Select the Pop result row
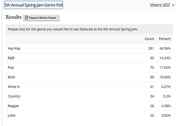 click(x=89, y=68)
